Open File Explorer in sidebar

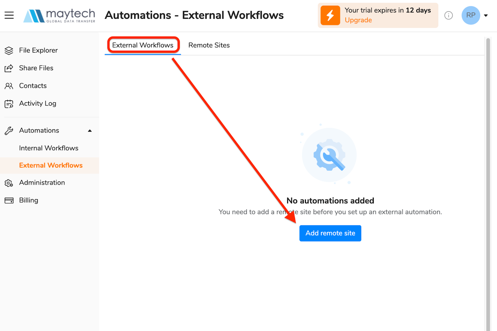pyautogui.click(x=38, y=50)
